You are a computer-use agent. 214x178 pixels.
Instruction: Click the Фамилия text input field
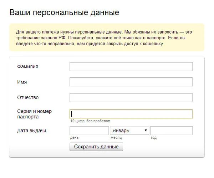131,67
